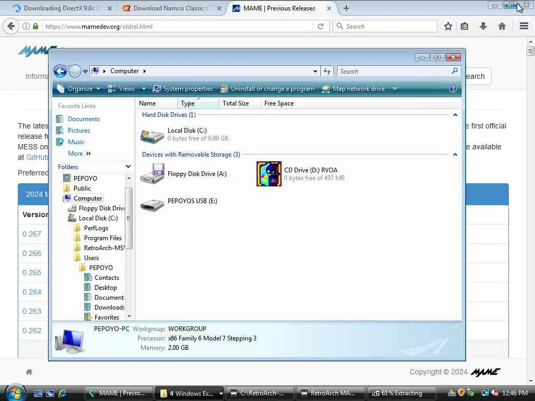535x401 pixels.
Task: Sort by Total Size column header
Action: click(240, 103)
